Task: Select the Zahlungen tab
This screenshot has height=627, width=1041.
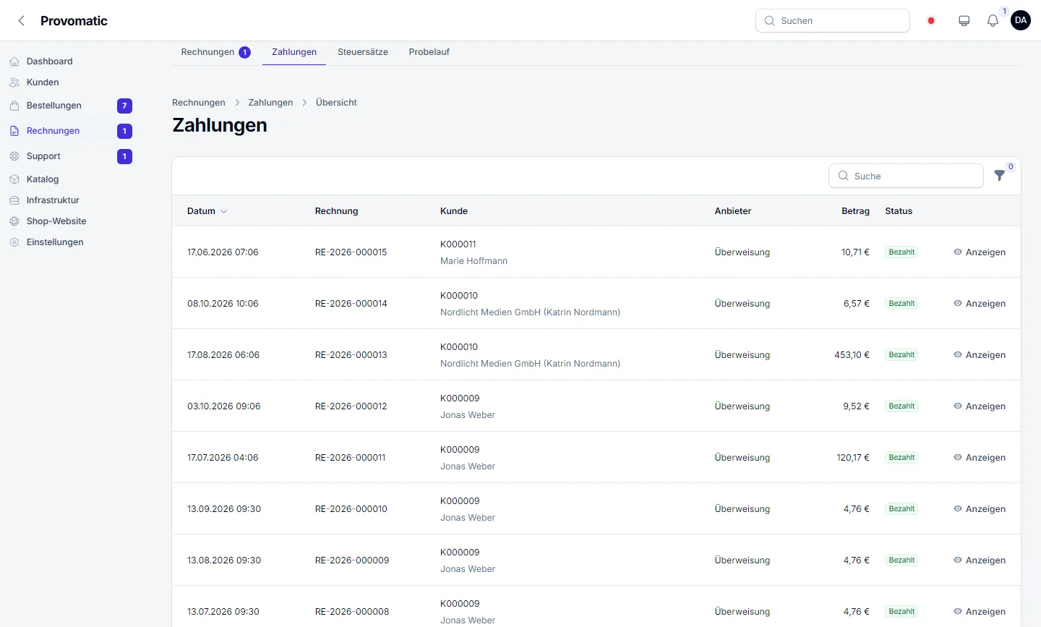Action: 294,52
